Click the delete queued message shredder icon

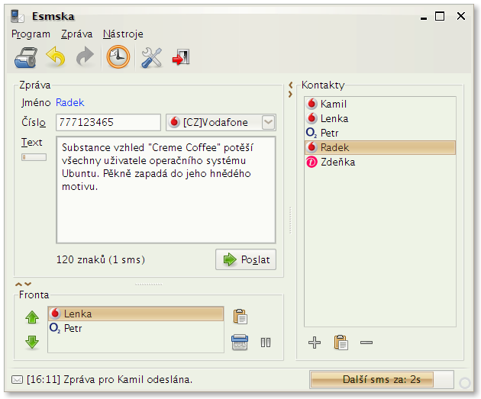pos(240,343)
